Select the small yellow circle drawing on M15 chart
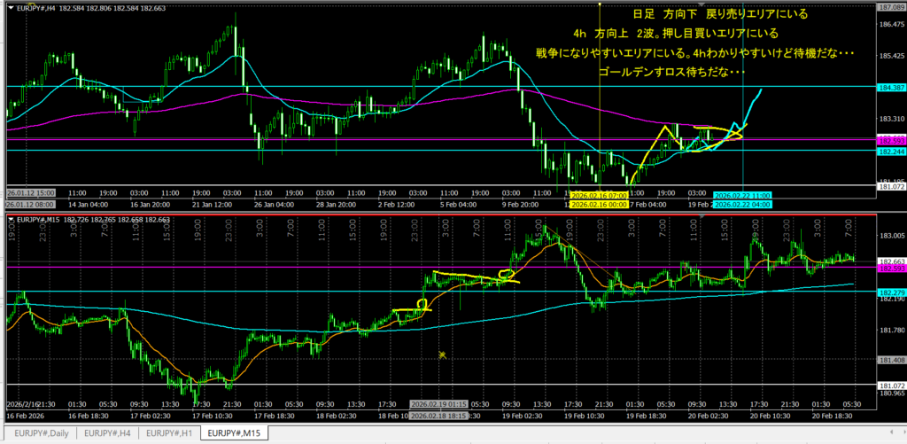 pyautogui.click(x=422, y=305)
